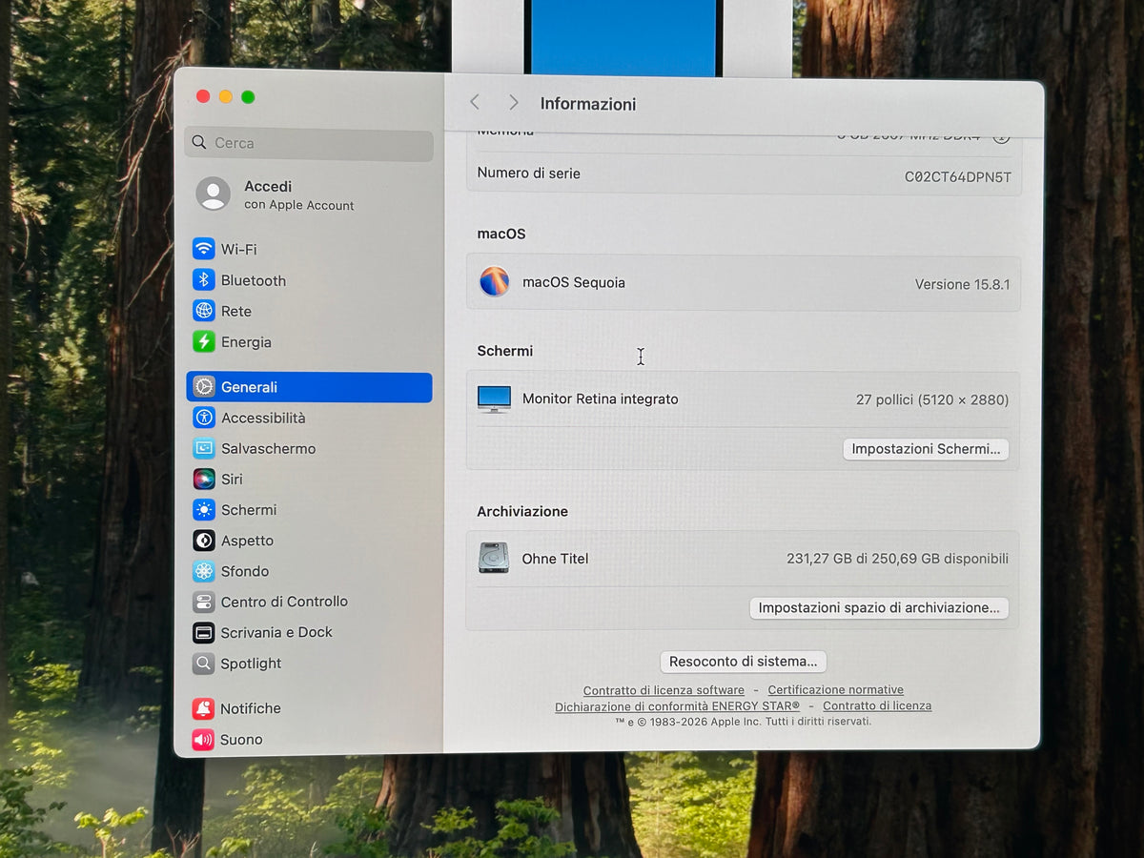This screenshot has width=1144, height=858.
Task: Click the Monitor Retina integrato display icon
Action: point(494,399)
